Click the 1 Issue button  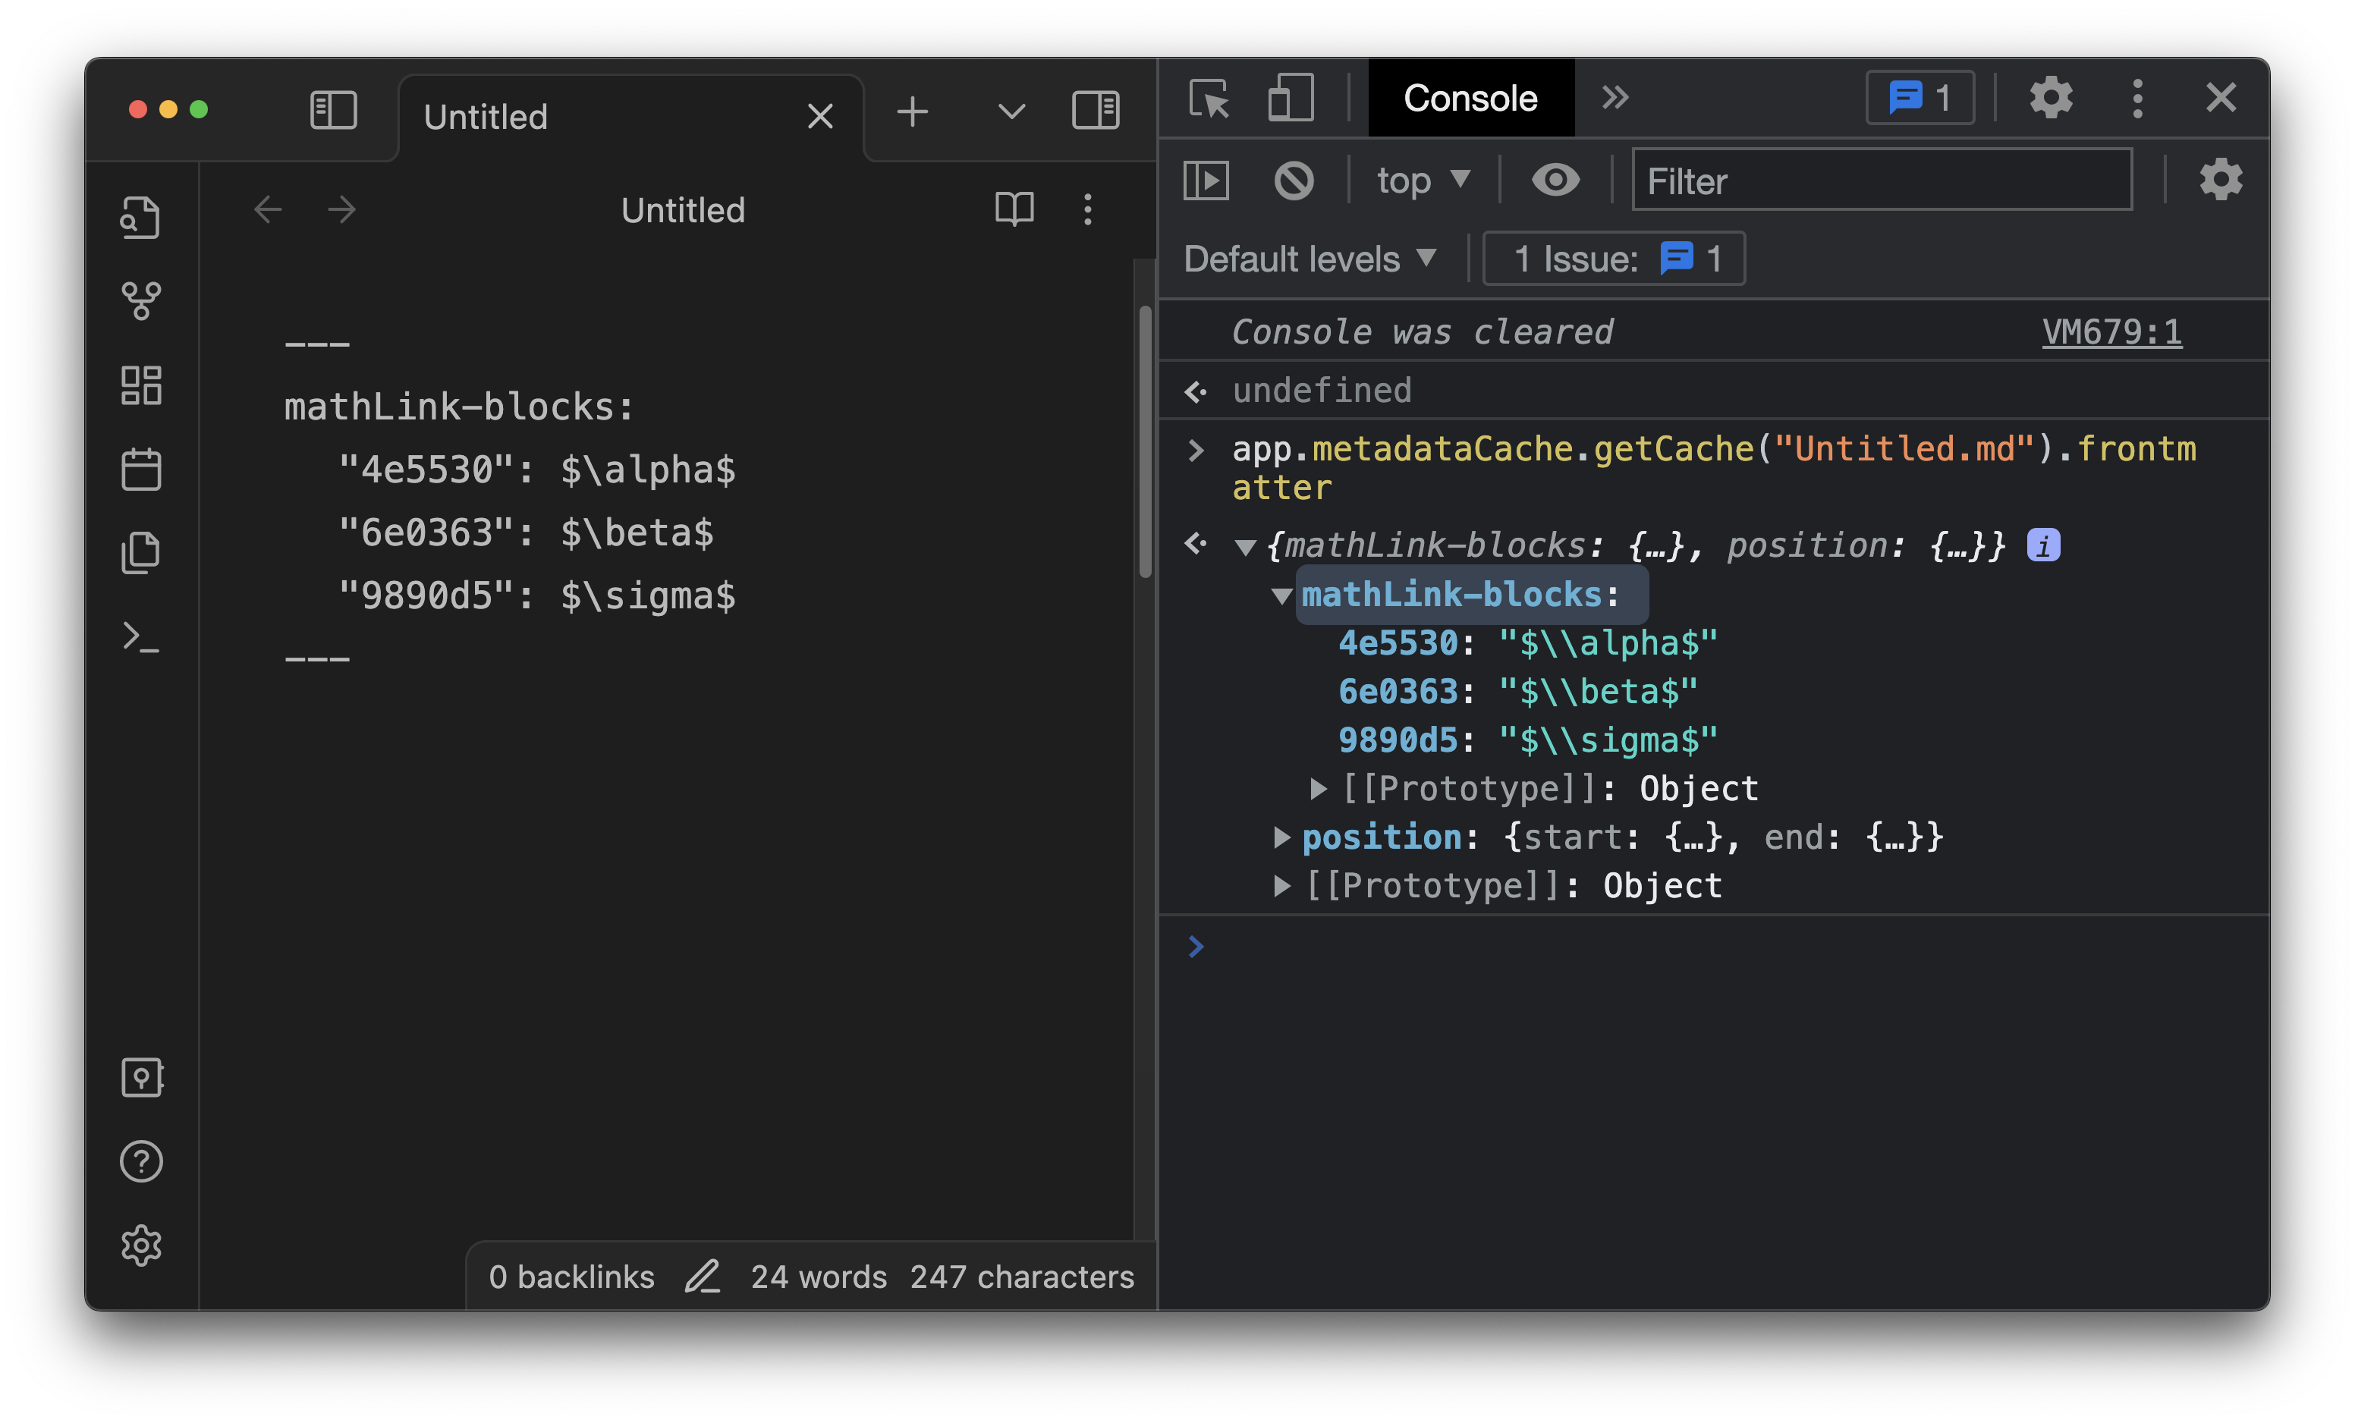point(1613,258)
